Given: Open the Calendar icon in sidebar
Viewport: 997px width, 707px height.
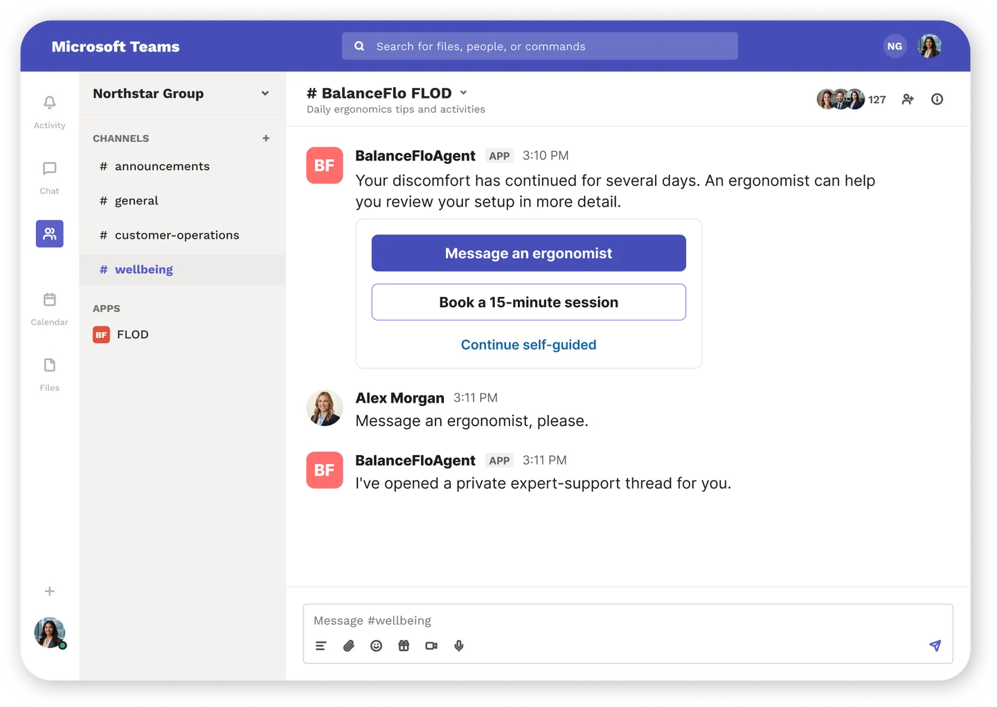Looking at the screenshot, I should 49,300.
